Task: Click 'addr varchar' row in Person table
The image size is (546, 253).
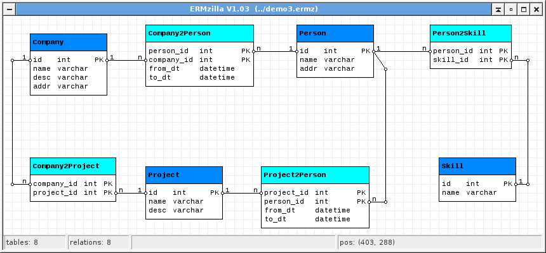Action: [335, 69]
